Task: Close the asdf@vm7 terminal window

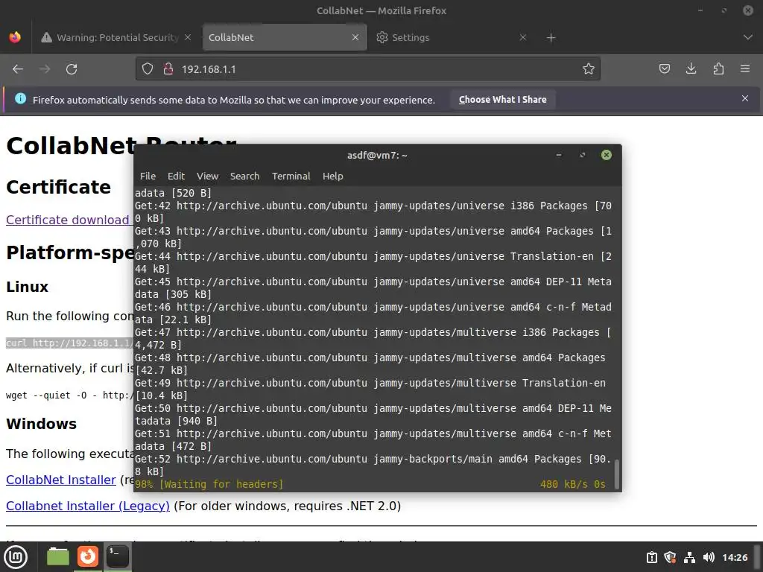Action: 607,155
